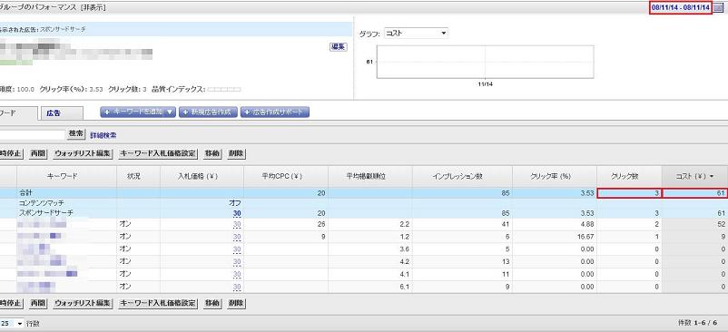Click the 08/11/14 - 08/11/14 date range link
Viewport: 728px width, 332px height.
coord(681,8)
